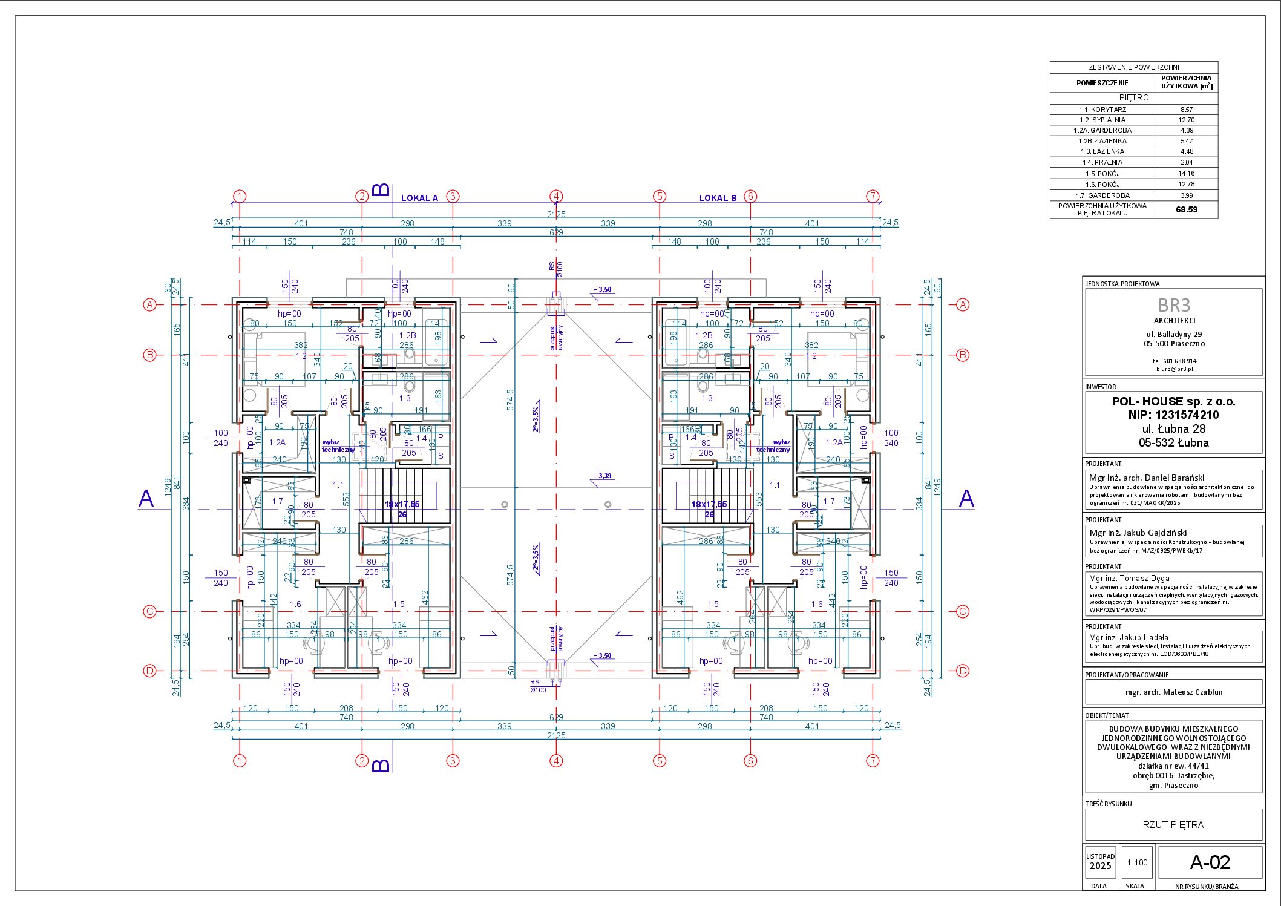Viewport: 1281px width, 906px height.
Task: Select the LOKAL B label
Action: [718, 198]
